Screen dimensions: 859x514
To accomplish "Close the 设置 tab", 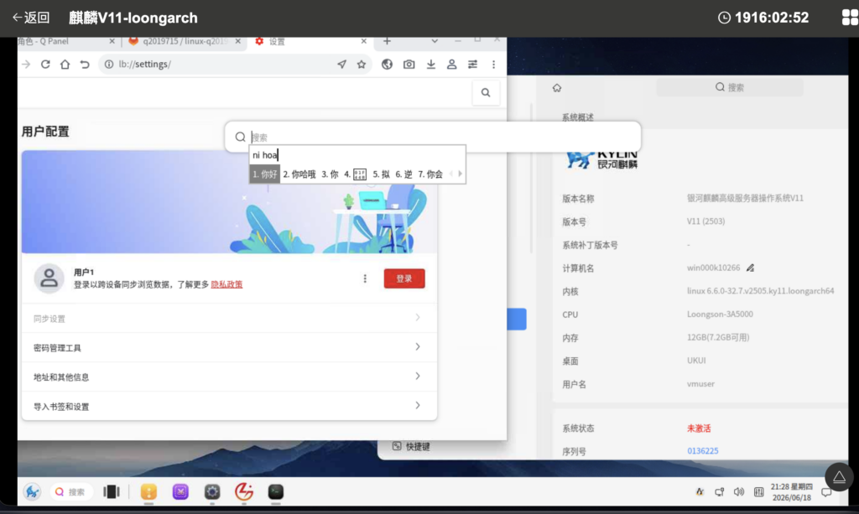I will tap(364, 41).
